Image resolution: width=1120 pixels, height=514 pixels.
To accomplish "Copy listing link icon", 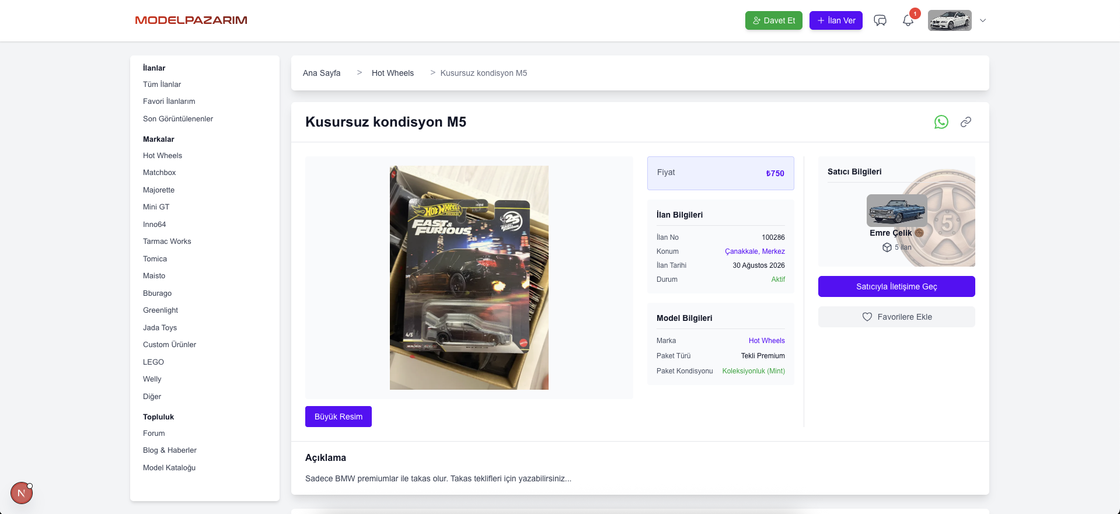I will point(966,122).
